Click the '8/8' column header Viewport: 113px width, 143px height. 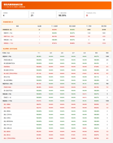click(x=84, y=53)
